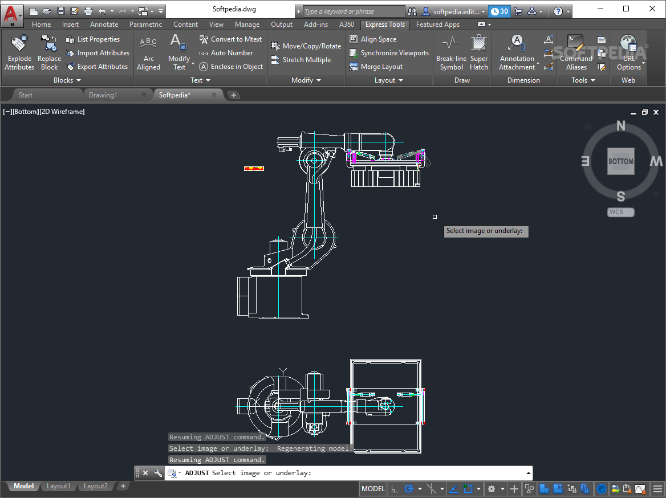The image size is (666, 498).
Task: Open the Autodesk app store cart icon
Action: [518, 11]
